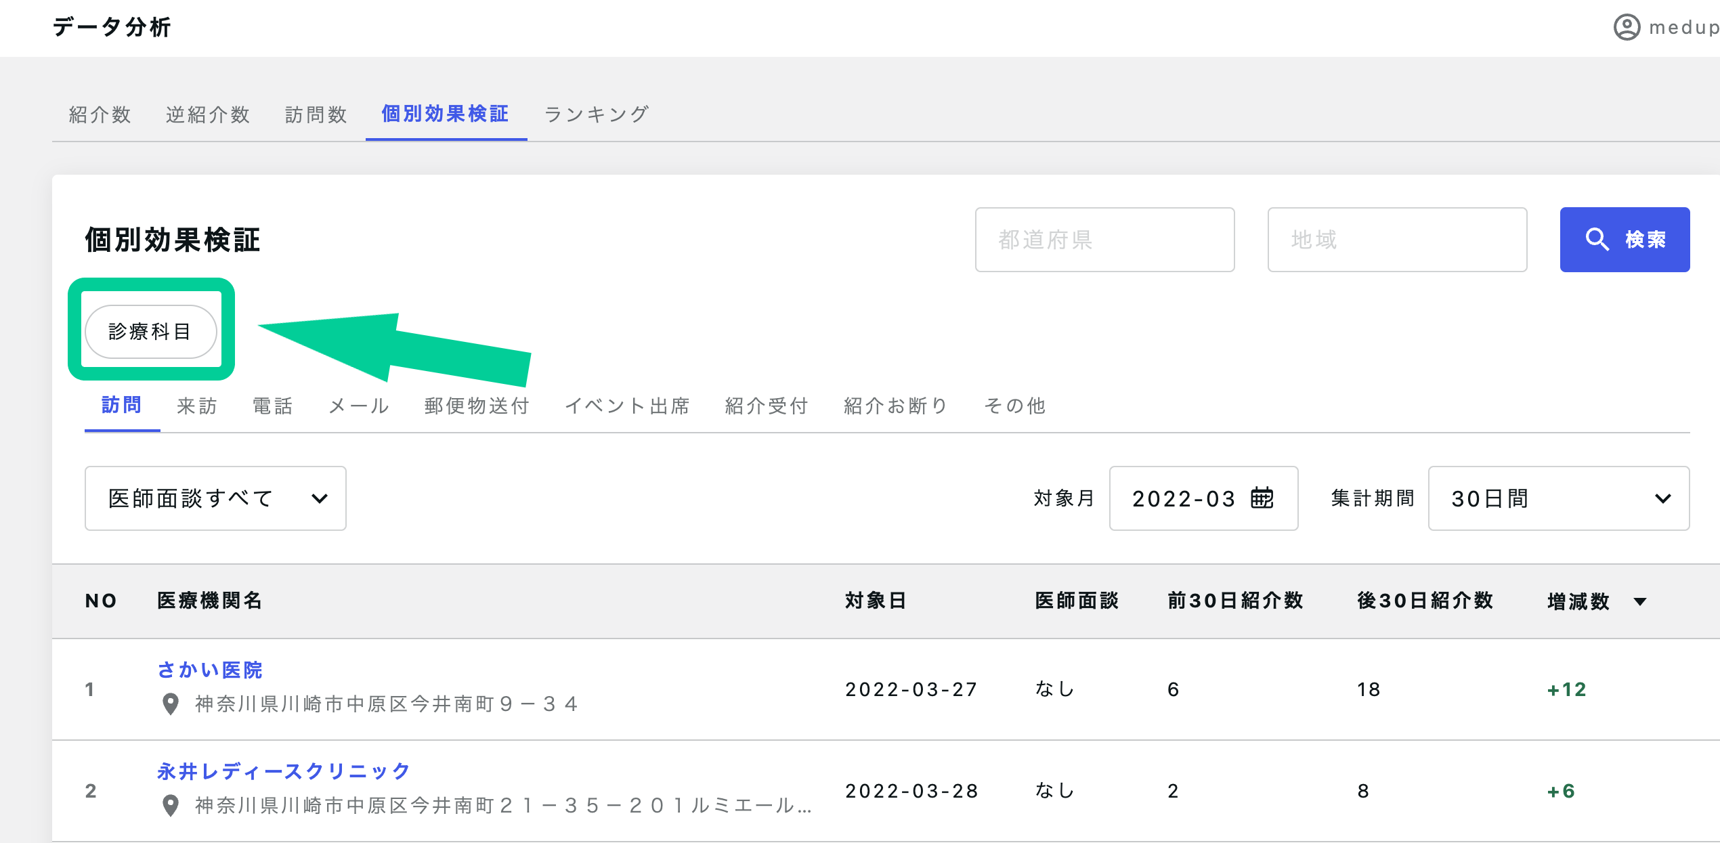Viewport: 1720px width, 843px height.
Task: Click the 都道府県 input field
Action: [1104, 240]
